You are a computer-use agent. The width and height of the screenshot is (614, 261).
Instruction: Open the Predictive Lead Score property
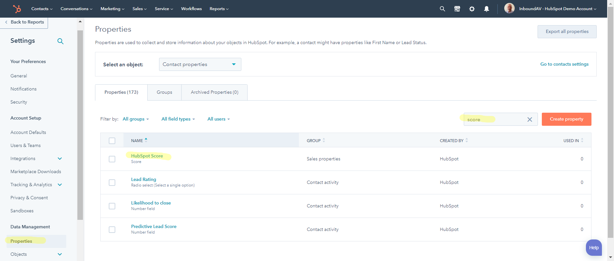[154, 227]
